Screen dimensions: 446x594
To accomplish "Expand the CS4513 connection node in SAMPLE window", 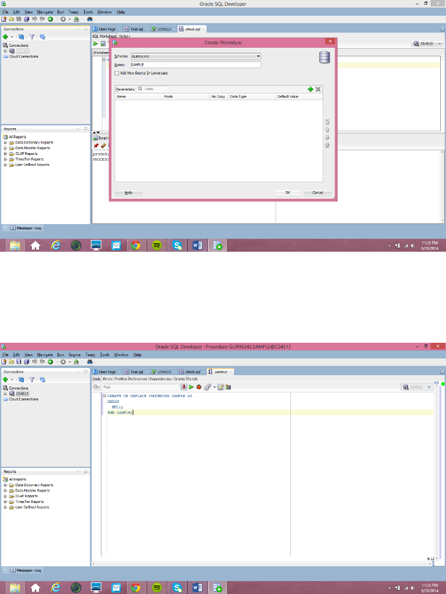I will (5, 394).
